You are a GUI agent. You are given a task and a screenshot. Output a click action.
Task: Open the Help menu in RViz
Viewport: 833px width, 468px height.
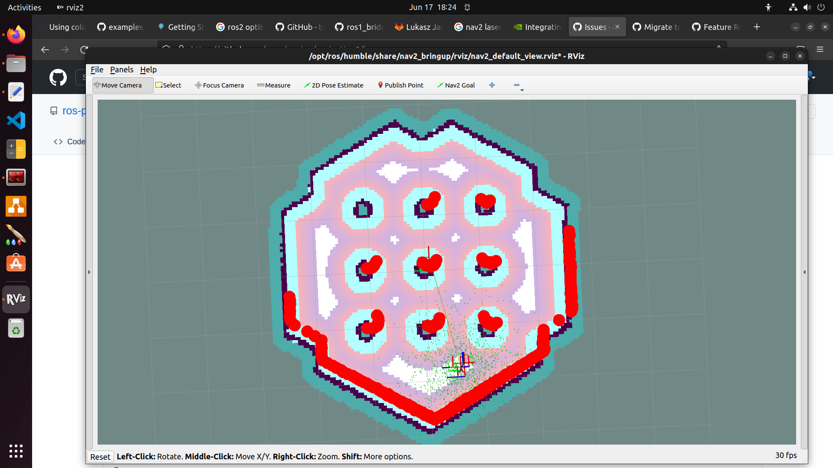pyautogui.click(x=148, y=69)
